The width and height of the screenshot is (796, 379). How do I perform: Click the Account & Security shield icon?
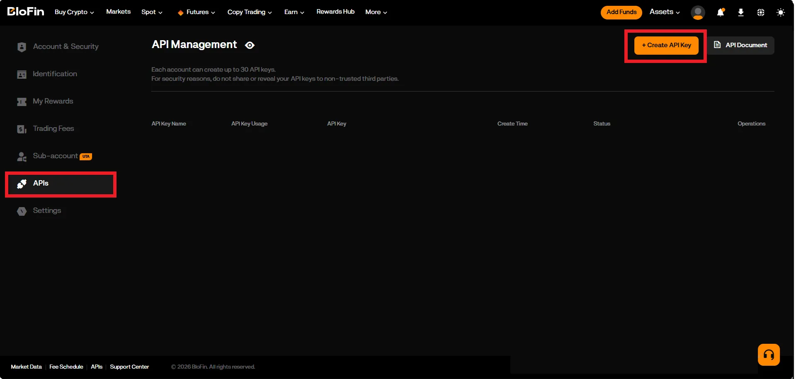point(22,47)
